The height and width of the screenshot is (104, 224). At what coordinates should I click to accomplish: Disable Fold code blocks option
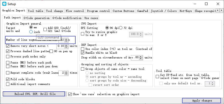pos(8,79)
